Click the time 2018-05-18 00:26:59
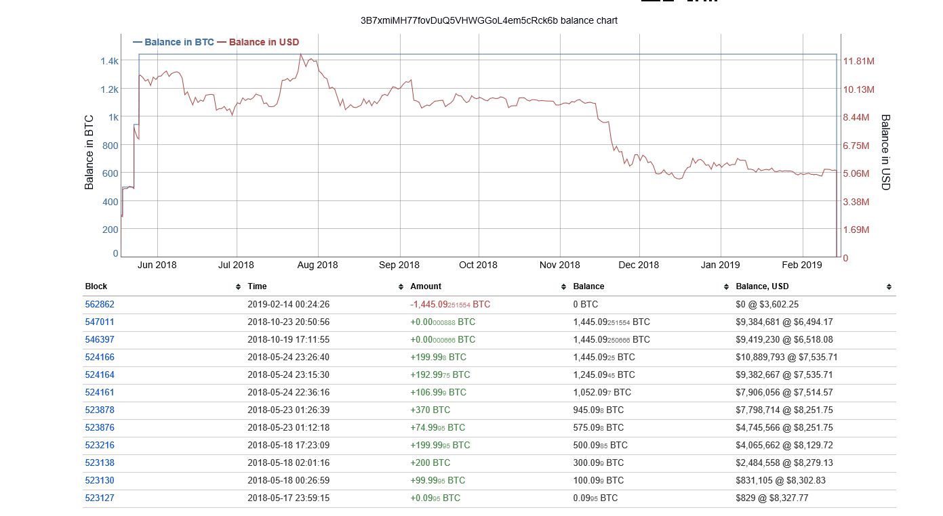This screenshot has height=516, width=943. pyautogui.click(x=289, y=481)
